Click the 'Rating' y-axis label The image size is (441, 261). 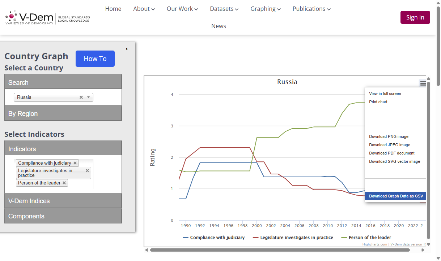[x=152, y=157]
